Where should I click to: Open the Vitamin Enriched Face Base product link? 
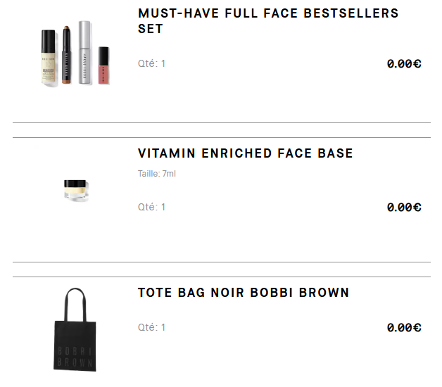(x=245, y=153)
